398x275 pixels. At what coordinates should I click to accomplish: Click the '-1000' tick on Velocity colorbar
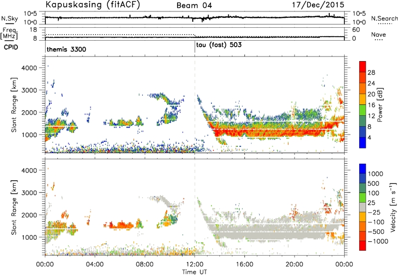(x=378, y=241)
